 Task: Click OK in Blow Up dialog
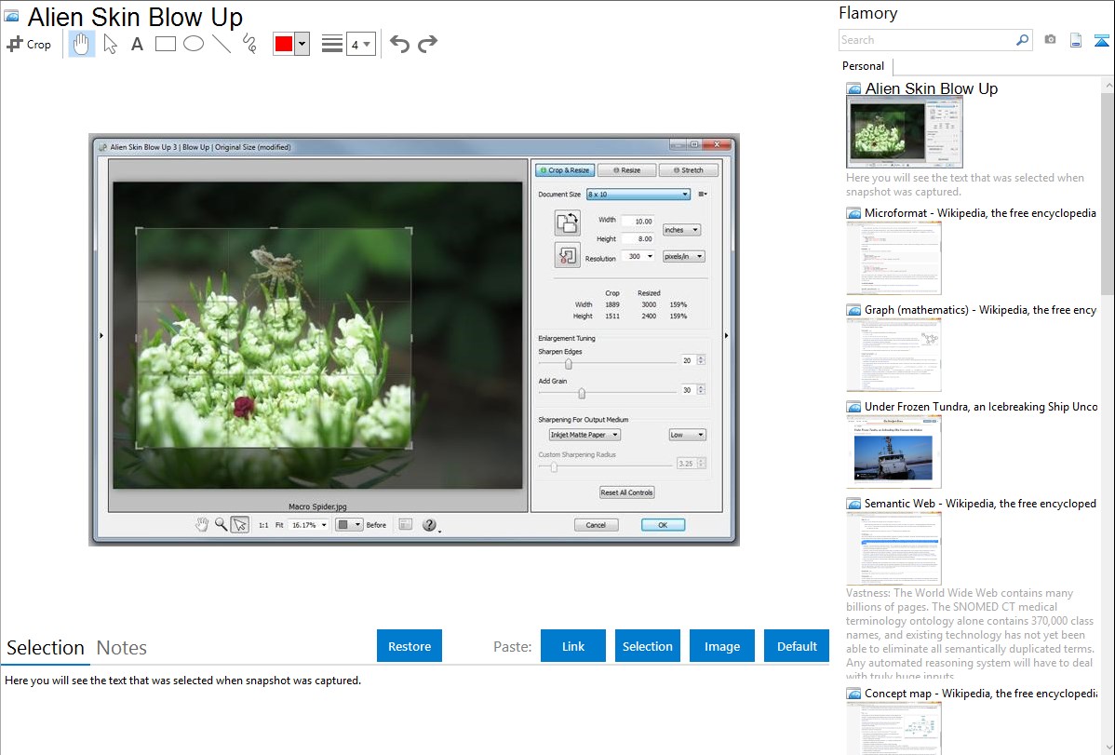point(663,525)
